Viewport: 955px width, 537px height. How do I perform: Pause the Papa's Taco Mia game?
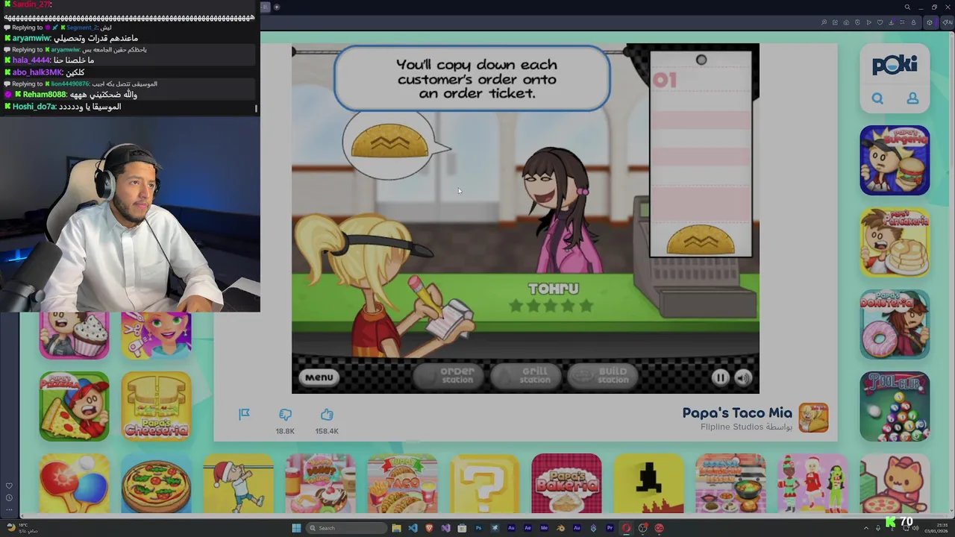[x=720, y=377]
